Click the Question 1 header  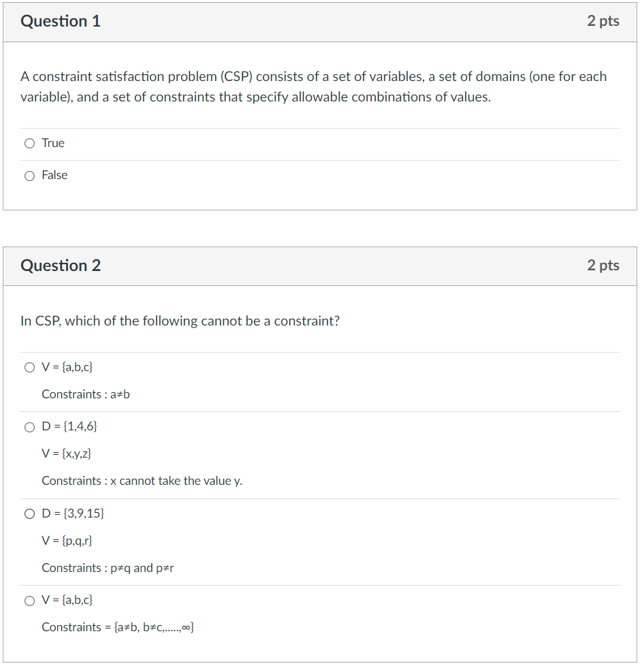pos(61,21)
